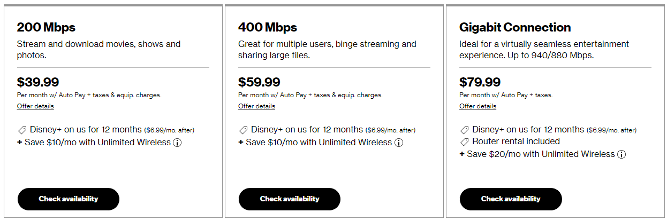Click the $39.99 price text
Screen dimensions: 667x220
[38, 82]
